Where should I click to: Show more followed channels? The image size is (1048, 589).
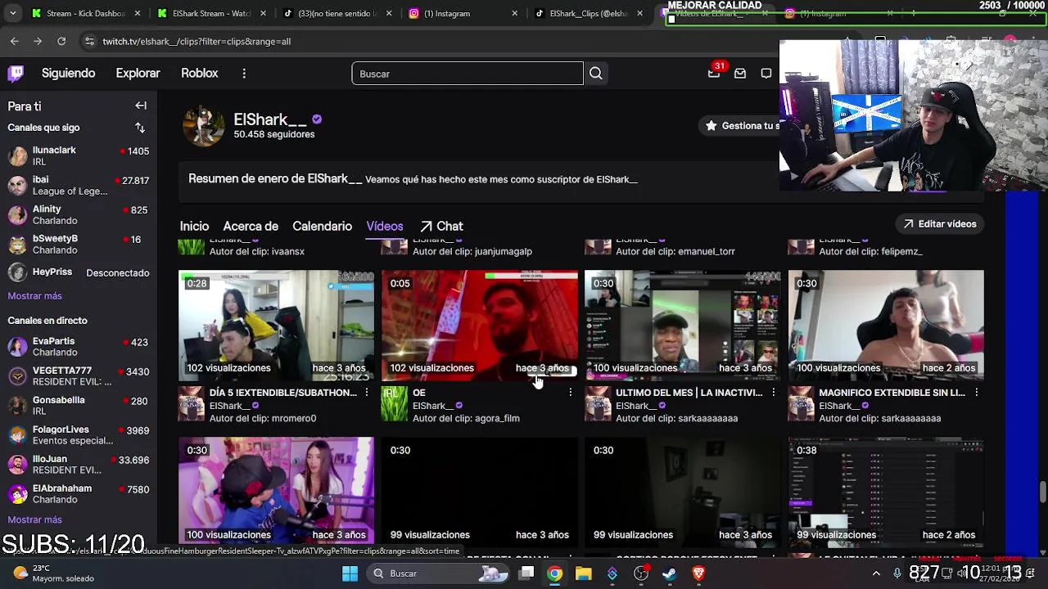(x=34, y=296)
